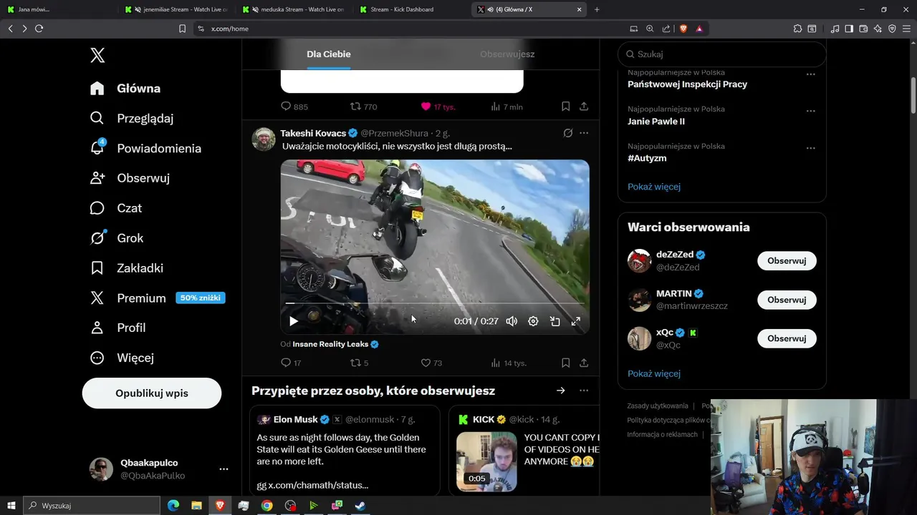Mute the motorcycle video volume
917x515 pixels.
(x=512, y=321)
